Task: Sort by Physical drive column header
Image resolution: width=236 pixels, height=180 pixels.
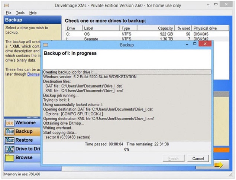Action: (210, 28)
